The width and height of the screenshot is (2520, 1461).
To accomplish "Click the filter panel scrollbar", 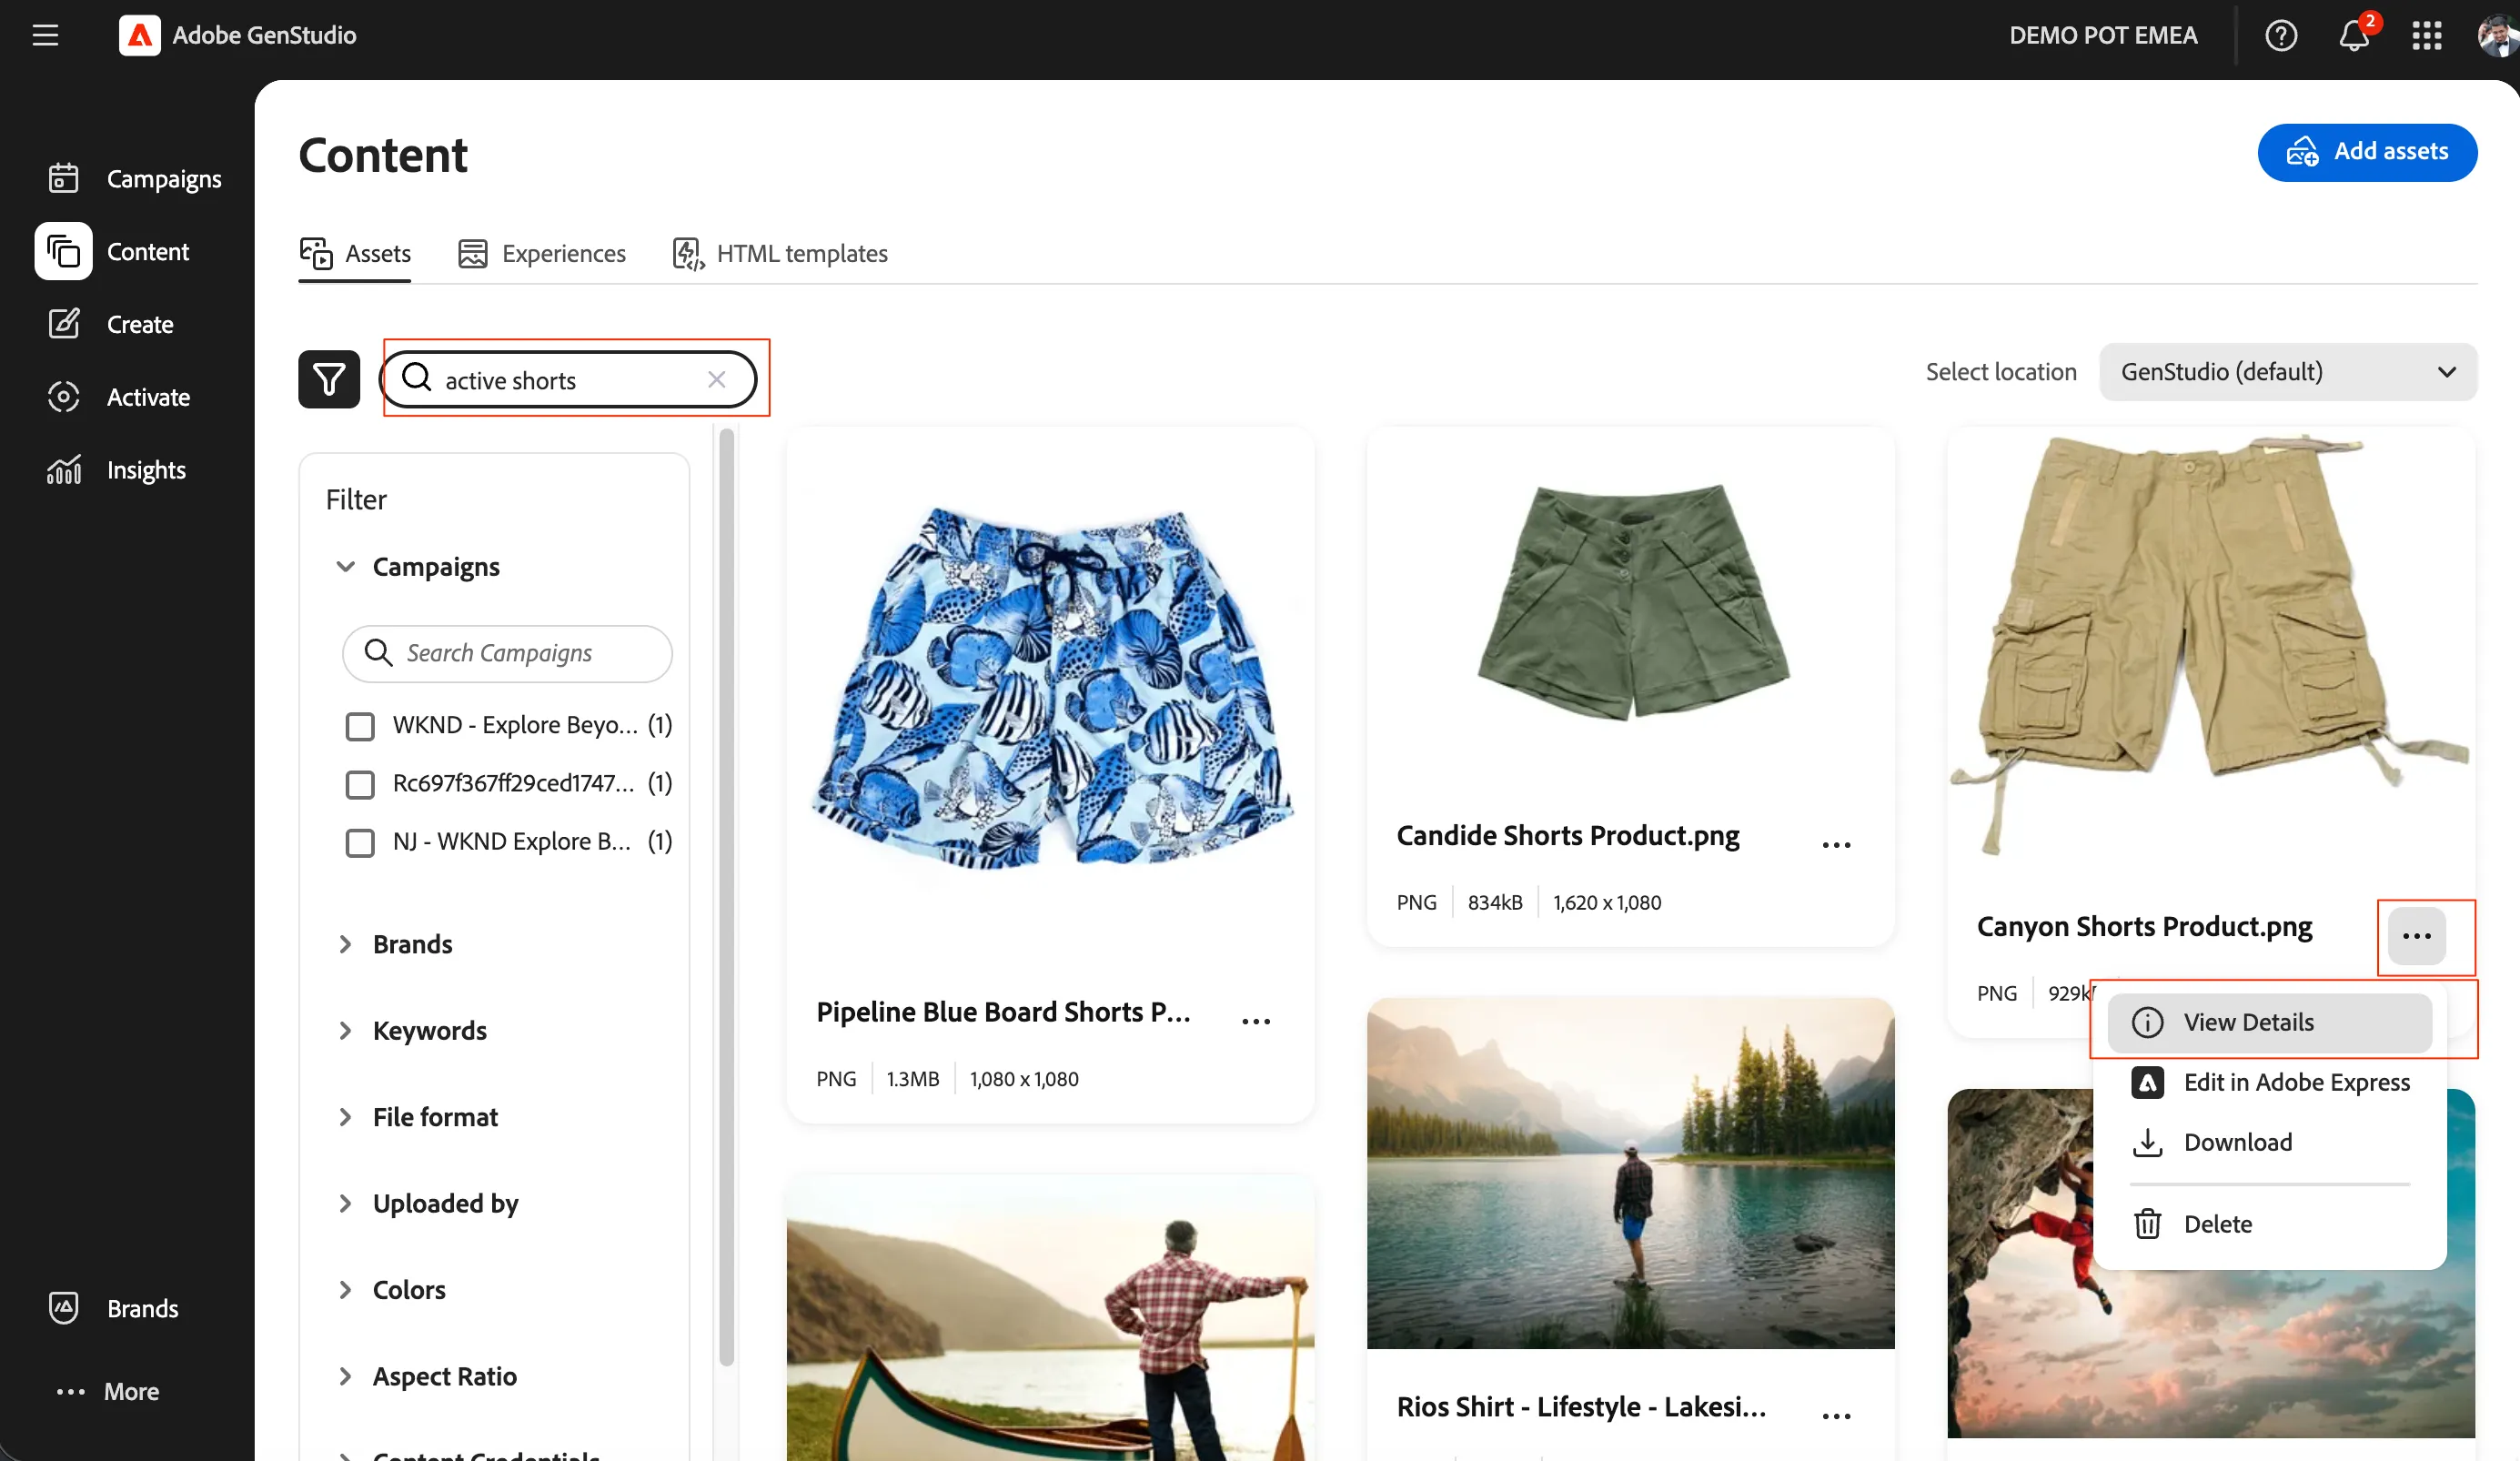I will 726,896.
